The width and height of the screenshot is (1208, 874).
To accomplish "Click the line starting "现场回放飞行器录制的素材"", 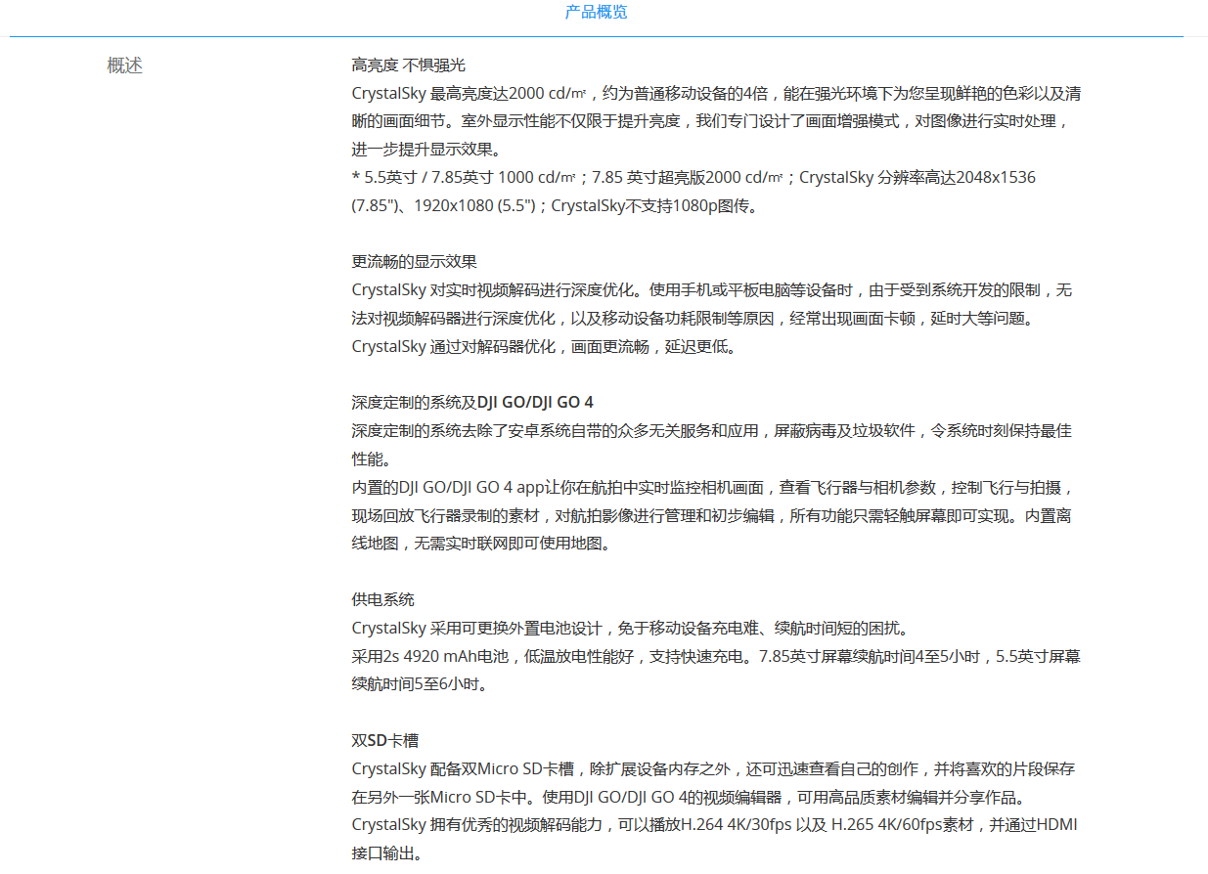I will click(711, 515).
